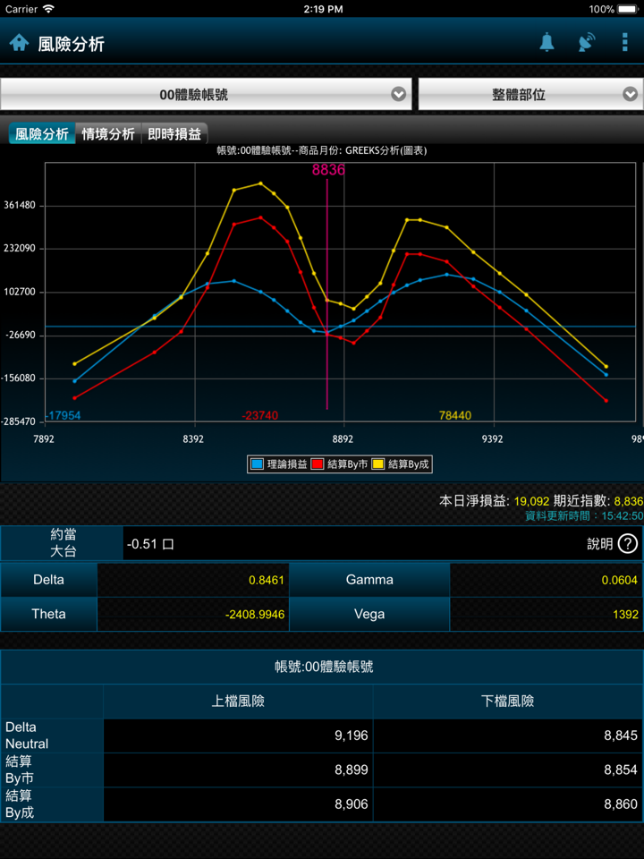The image size is (644, 859).
Task: Tap the Delta Neutral row label
Action: (x=52, y=736)
